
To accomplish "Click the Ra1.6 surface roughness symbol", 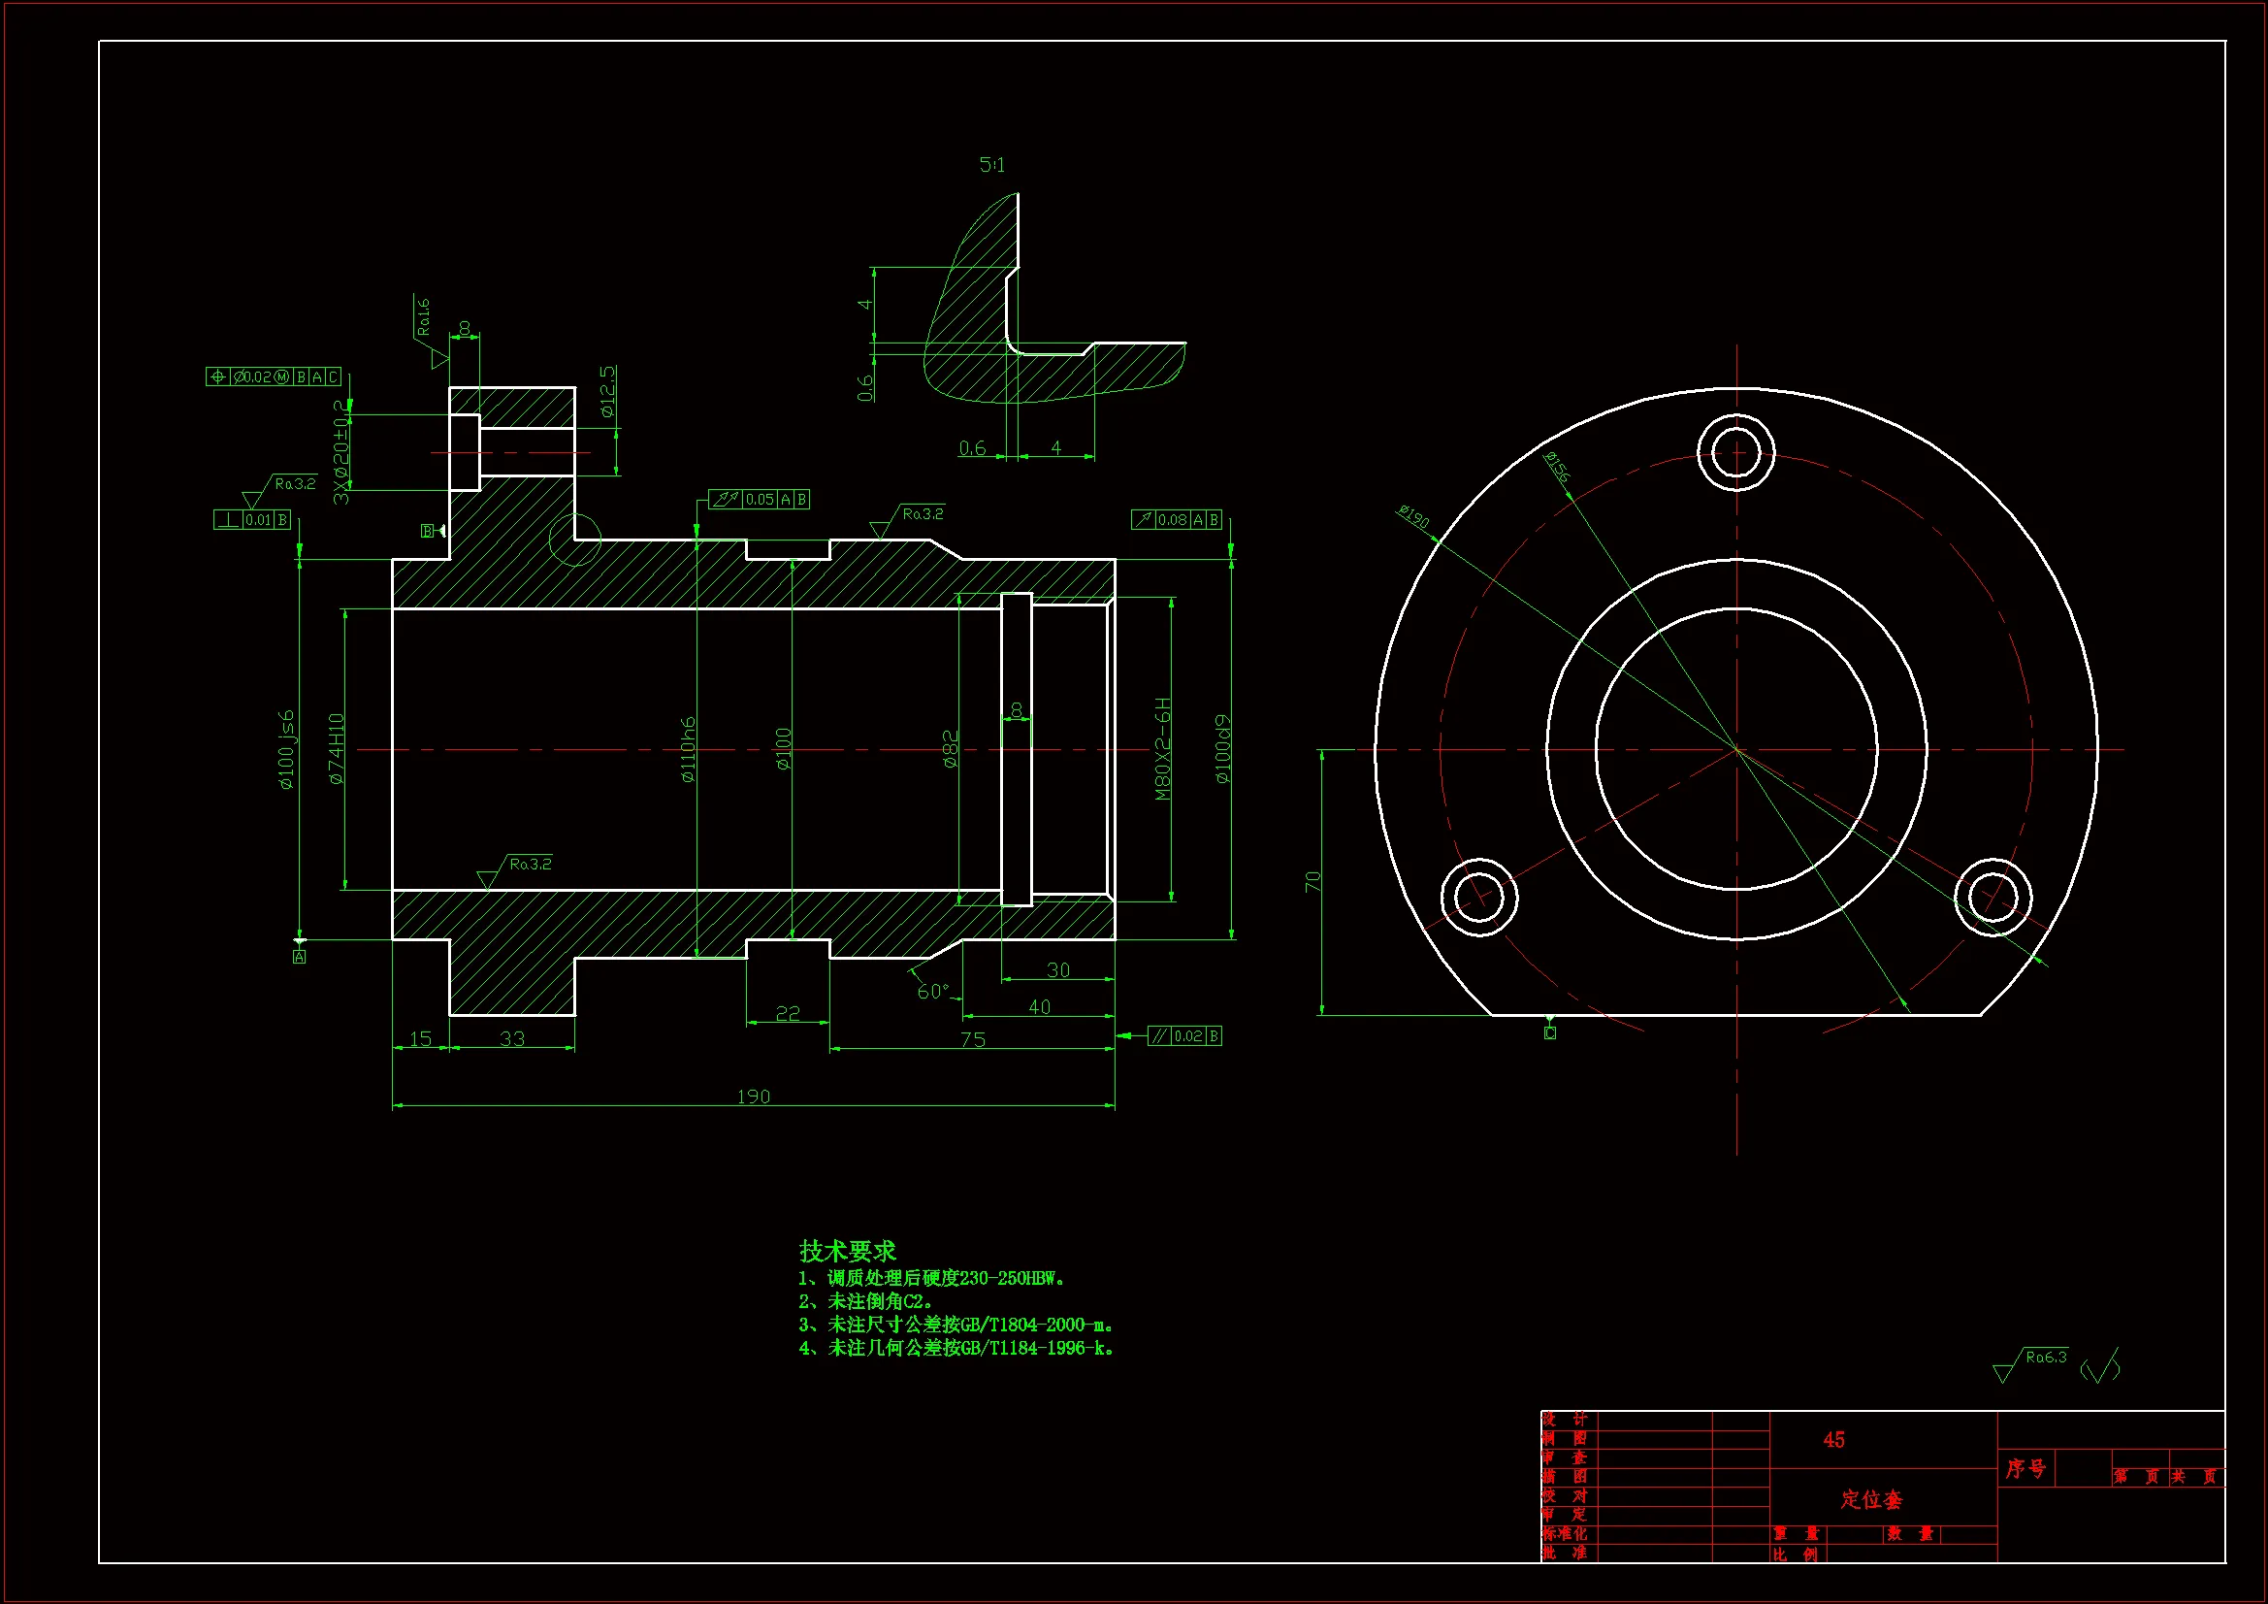I will point(424,318).
